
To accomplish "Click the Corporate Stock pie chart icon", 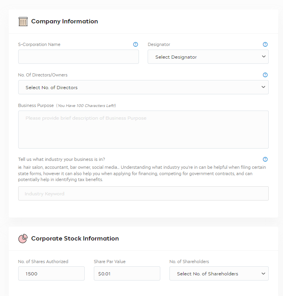I will (x=23, y=239).
